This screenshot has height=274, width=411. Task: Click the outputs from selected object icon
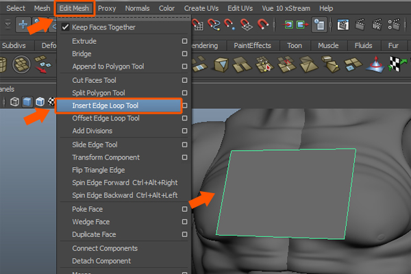(303, 25)
